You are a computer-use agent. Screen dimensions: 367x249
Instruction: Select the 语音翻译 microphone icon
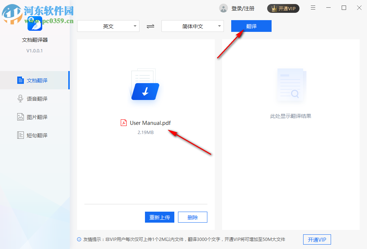point(20,98)
